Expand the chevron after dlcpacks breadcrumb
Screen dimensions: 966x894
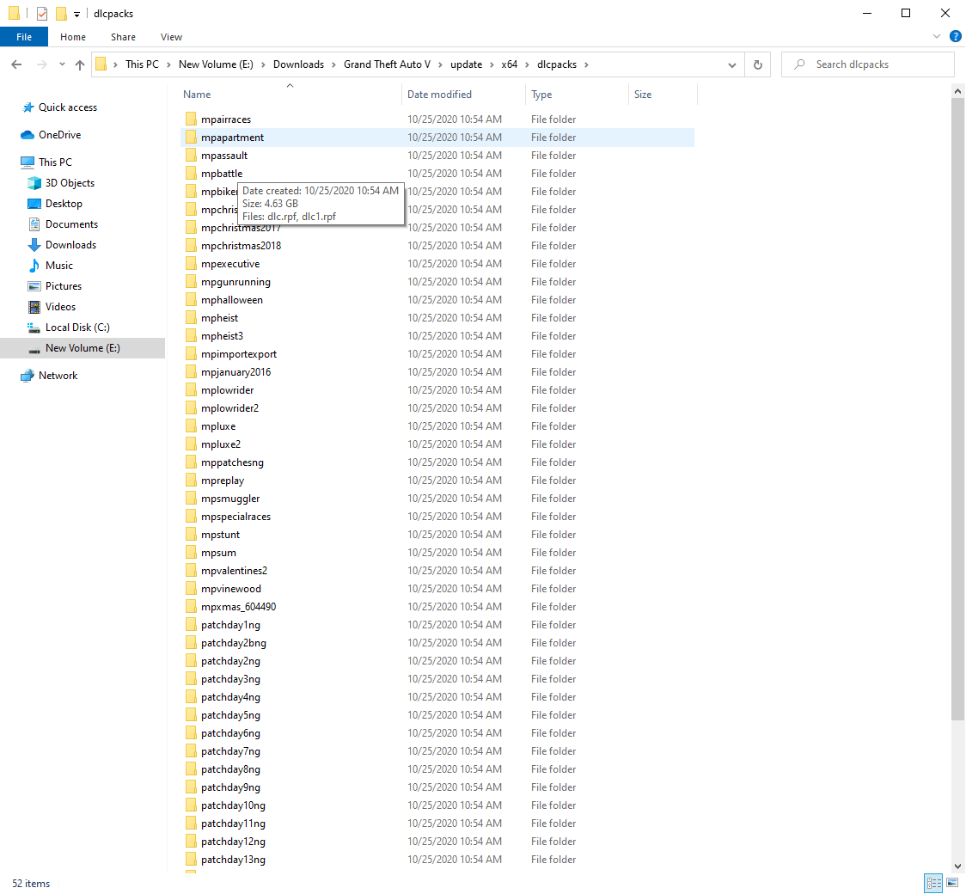[586, 64]
